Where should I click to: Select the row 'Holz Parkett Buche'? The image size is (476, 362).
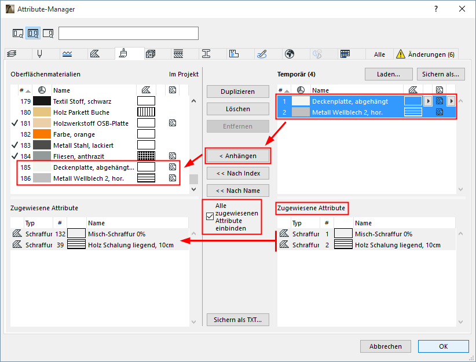point(99,112)
